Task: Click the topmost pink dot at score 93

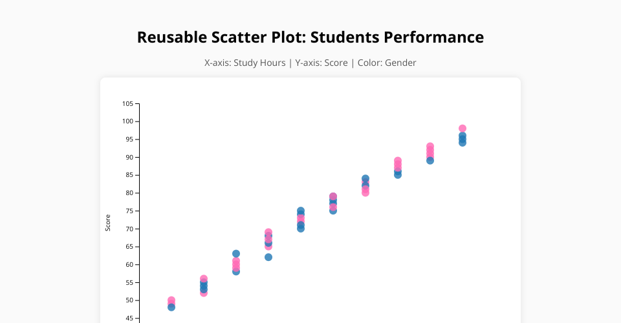Action: (x=430, y=147)
